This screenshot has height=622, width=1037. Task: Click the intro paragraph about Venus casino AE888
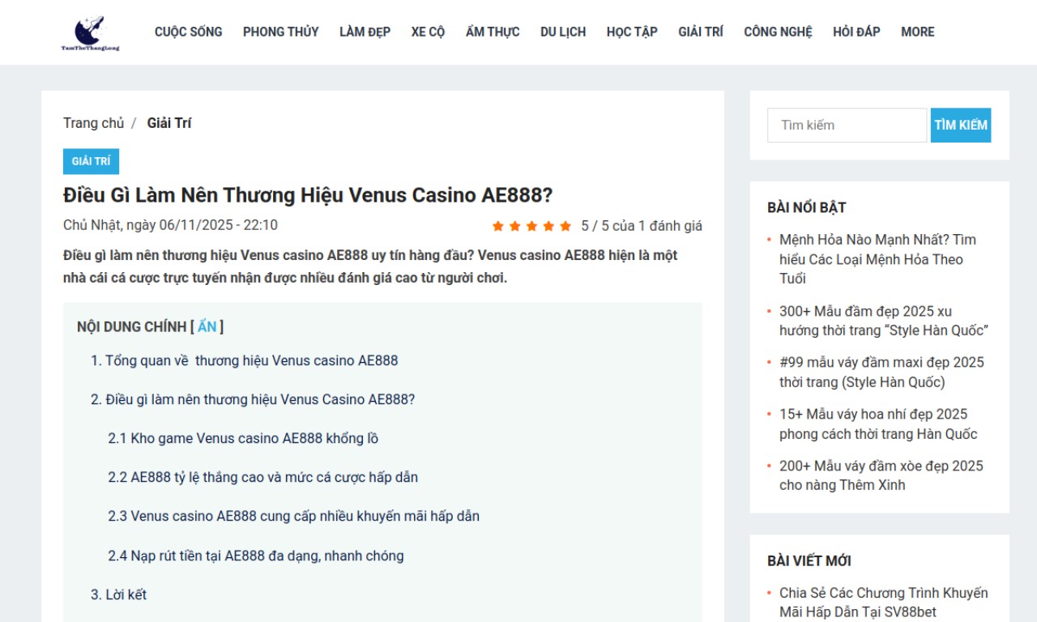click(x=370, y=266)
